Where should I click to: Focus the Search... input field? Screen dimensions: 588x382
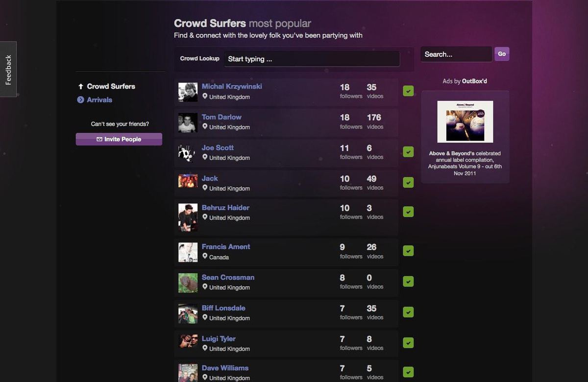(x=456, y=54)
